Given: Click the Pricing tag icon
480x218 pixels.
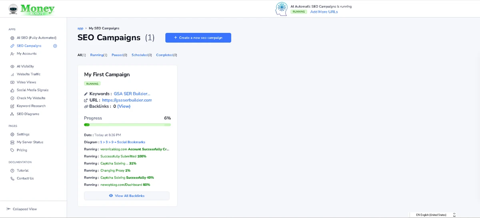Looking at the screenshot, I should tap(12, 150).
